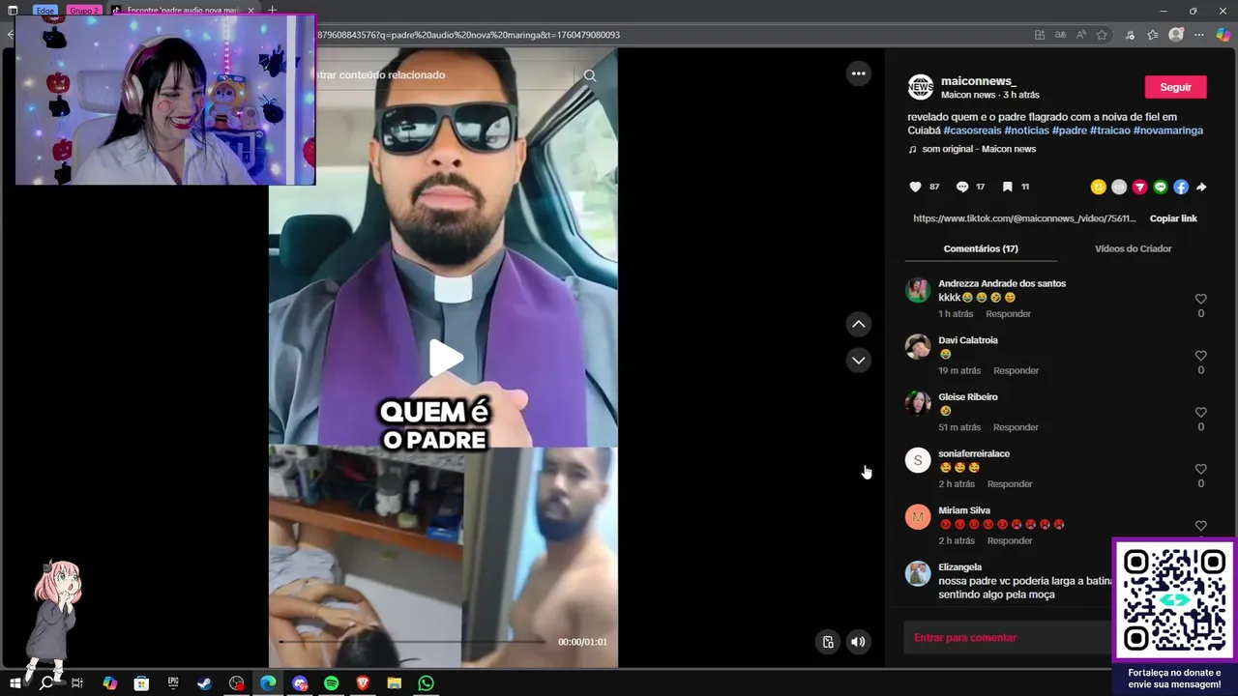Open Epic Games launcher from taskbar
The height and width of the screenshot is (696, 1238).
173,683
